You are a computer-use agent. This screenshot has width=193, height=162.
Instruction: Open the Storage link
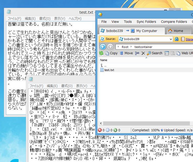click(x=189, y=39)
